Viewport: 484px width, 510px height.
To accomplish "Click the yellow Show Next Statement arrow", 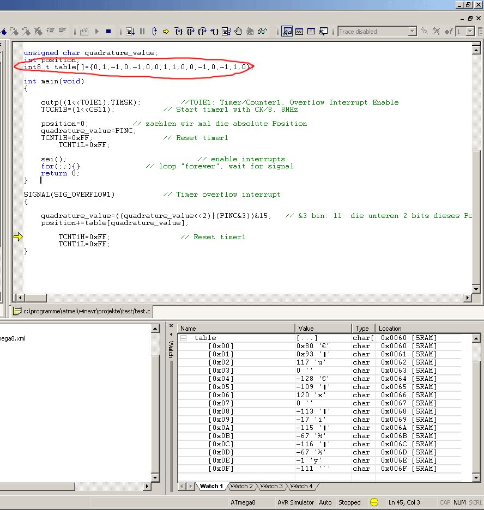I will (x=166, y=32).
